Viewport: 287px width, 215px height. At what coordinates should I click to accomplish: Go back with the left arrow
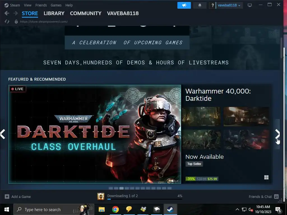click(x=7, y=13)
